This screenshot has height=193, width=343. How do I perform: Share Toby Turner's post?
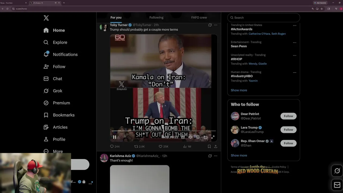216,147
